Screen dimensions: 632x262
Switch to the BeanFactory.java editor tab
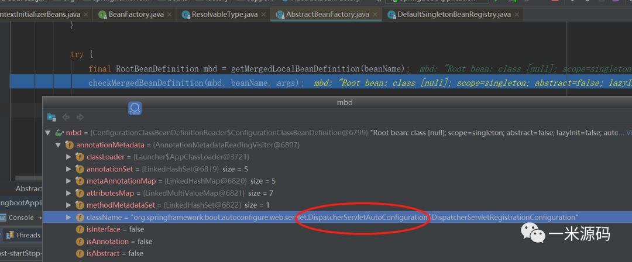136,15
